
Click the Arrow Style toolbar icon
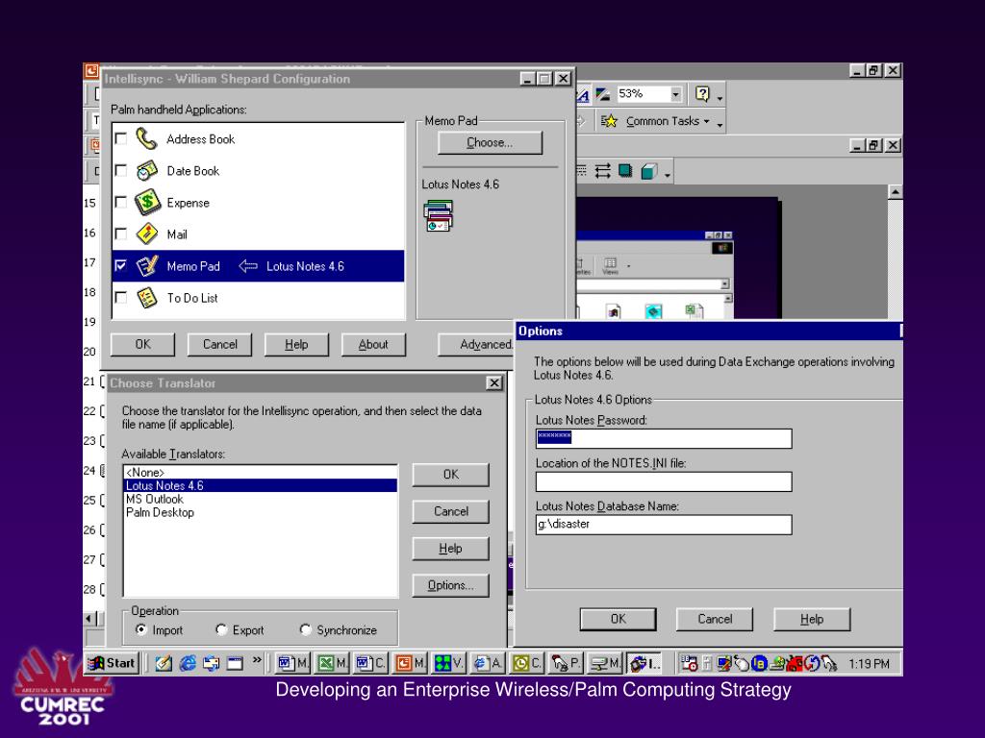(x=603, y=171)
